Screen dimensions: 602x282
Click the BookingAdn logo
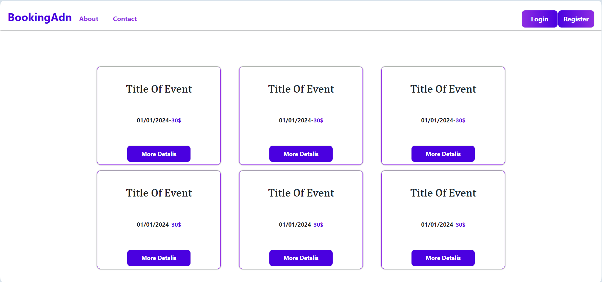click(x=40, y=17)
